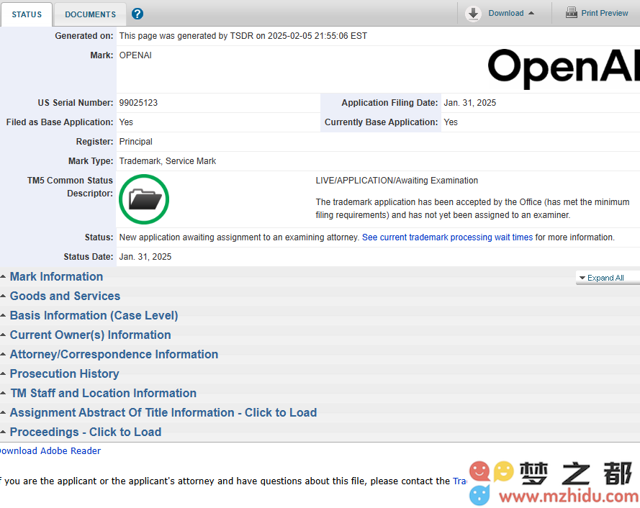640x508 pixels.
Task: Expand the Goods and Services section
Action: click(65, 296)
